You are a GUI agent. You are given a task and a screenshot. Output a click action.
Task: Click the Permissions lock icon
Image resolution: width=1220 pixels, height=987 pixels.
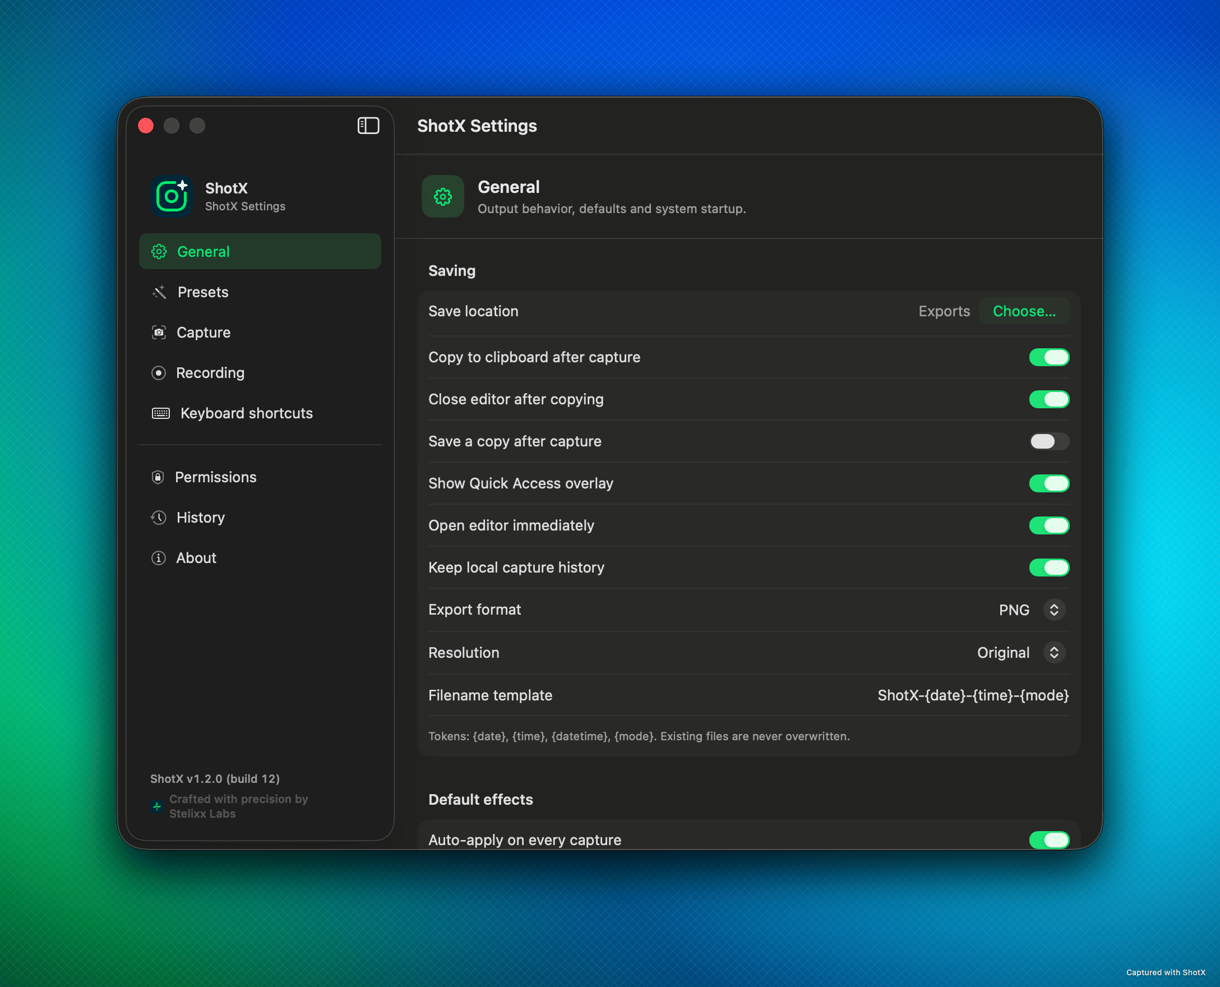[158, 477]
